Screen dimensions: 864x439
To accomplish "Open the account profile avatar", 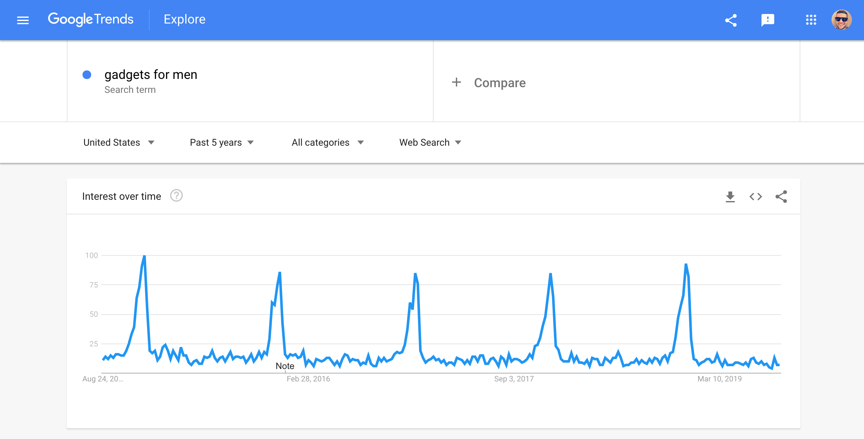I will [x=841, y=20].
